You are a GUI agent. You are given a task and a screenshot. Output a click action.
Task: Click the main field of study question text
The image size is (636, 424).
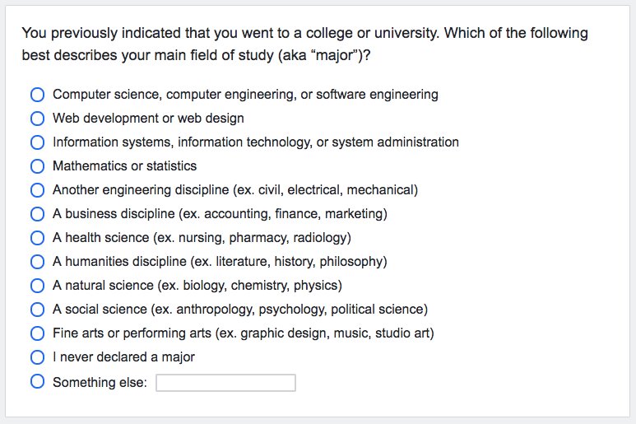(304, 44)
